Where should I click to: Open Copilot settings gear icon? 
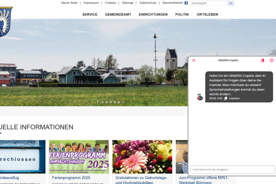[x=271, y=61]
